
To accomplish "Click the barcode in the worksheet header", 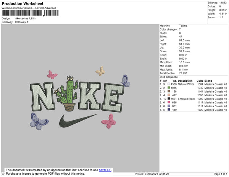I will click(31, 13).
